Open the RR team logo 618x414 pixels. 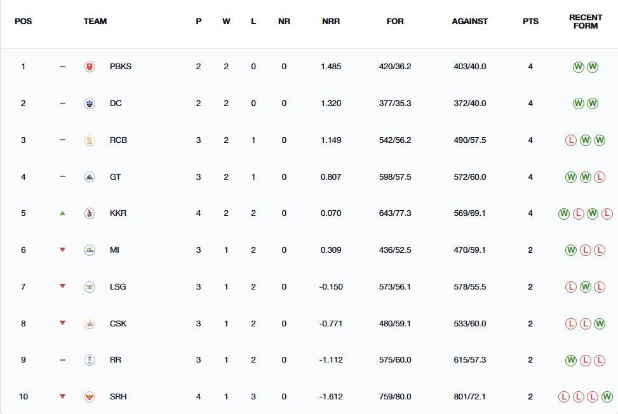90,360
